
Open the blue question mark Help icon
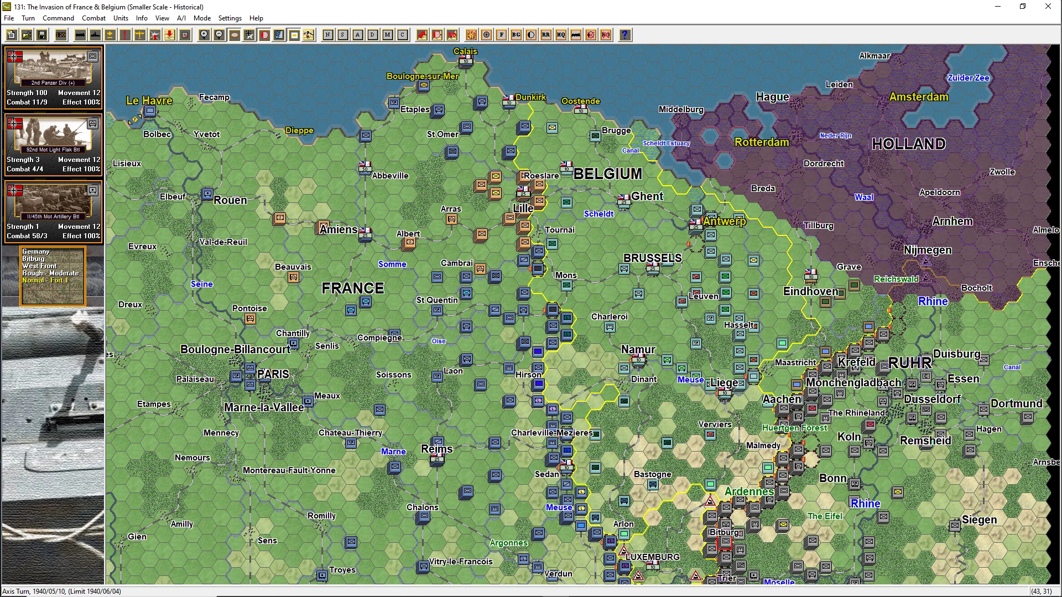(x=625, y=35)
